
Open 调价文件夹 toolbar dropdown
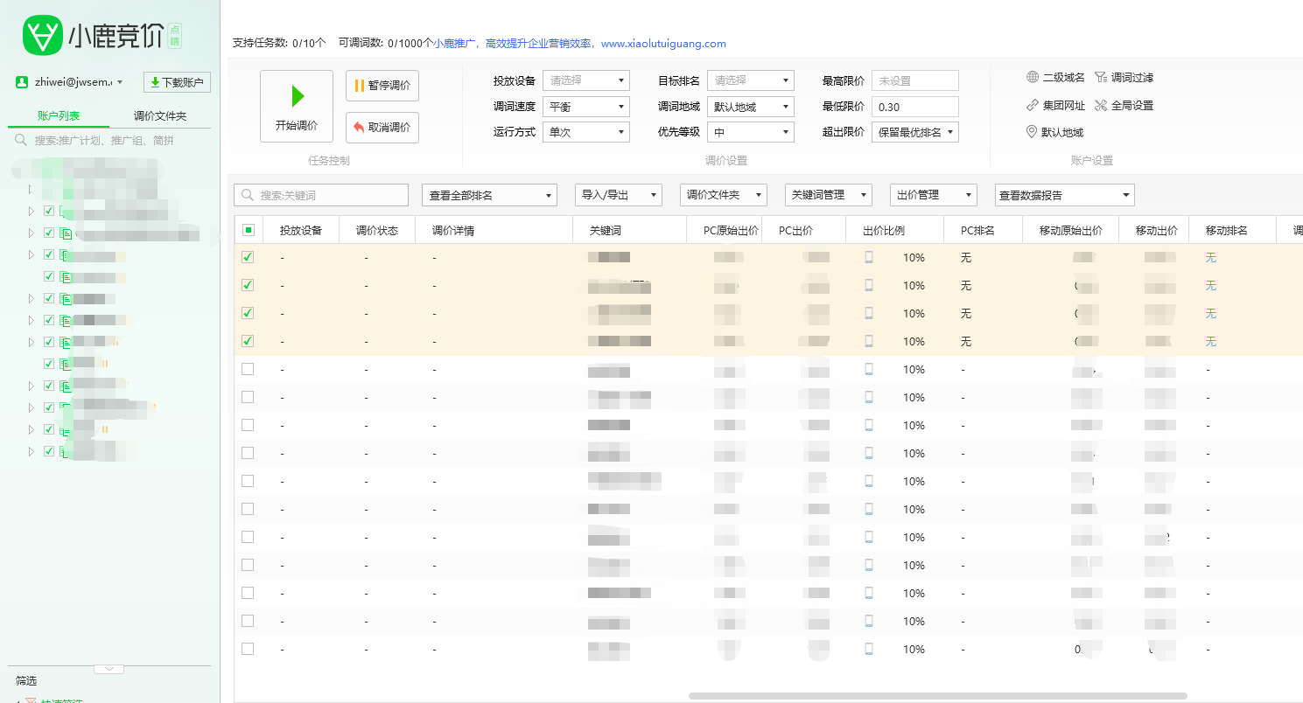(724, 195)
